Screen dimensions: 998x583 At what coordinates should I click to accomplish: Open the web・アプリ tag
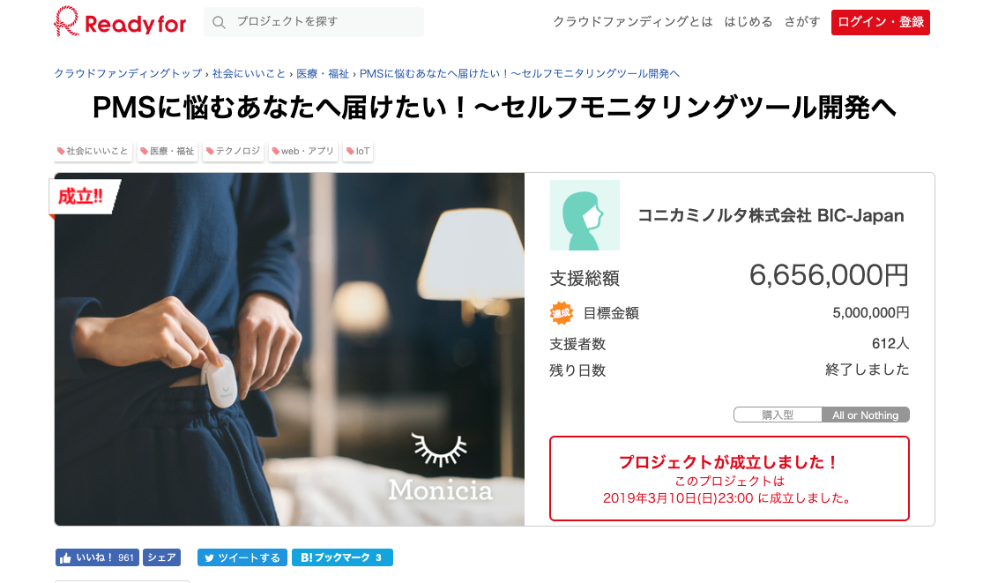tap(303, 151)
